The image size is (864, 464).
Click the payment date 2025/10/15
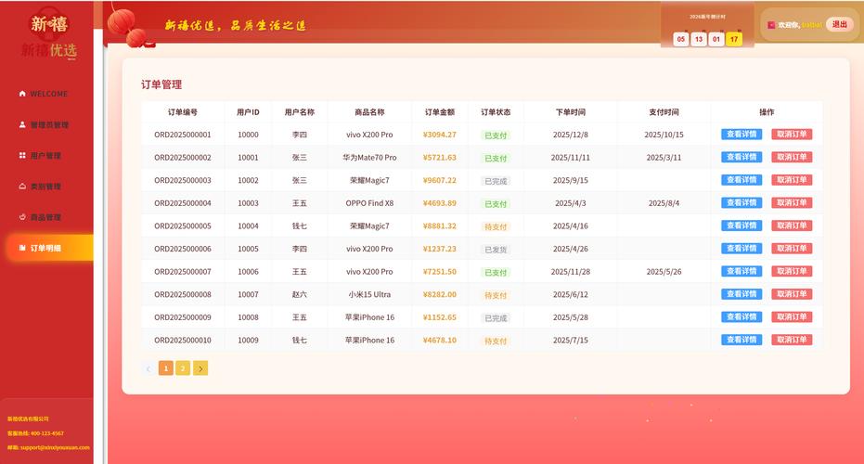(x=664, y=135)
